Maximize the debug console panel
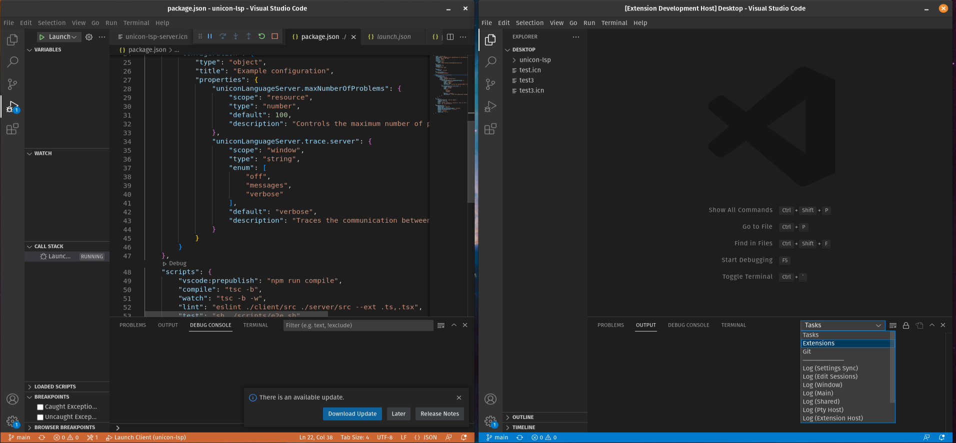The image size is (956, 443). pyautogui.click(x=454, y=325)
